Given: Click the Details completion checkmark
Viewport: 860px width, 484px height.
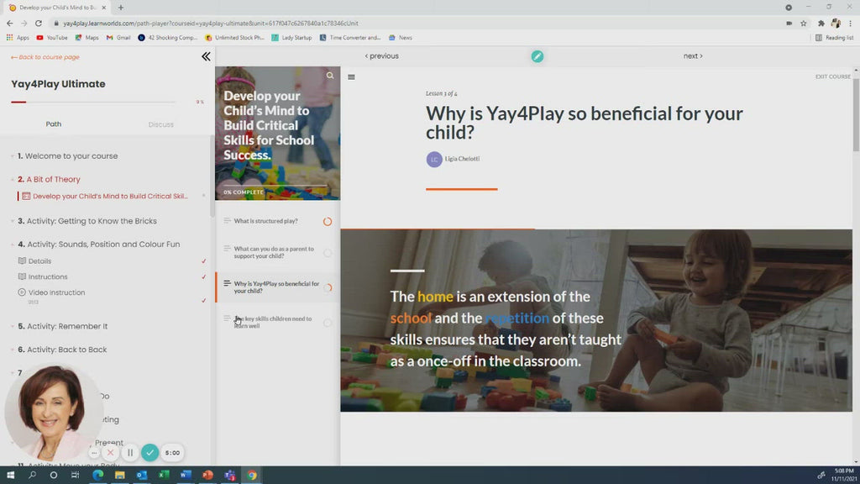Looking at the screenshot, I should [x=203, y=261].
